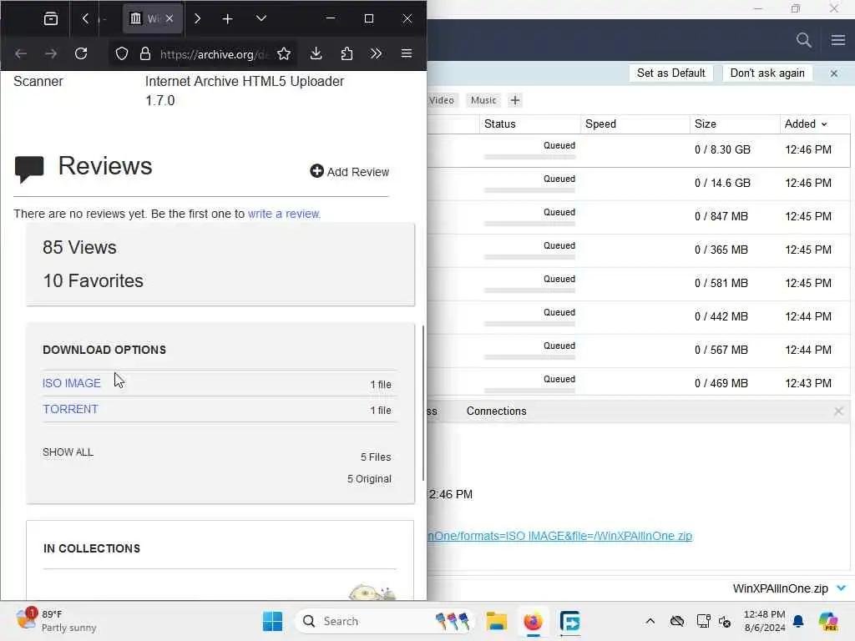Reload the current page
Screen dimensions: 855x641
point(81,53)
